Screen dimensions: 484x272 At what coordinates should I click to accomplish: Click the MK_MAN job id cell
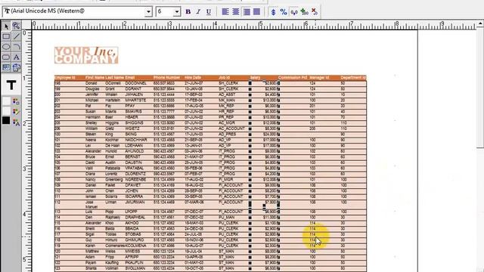tap(227, 100)
